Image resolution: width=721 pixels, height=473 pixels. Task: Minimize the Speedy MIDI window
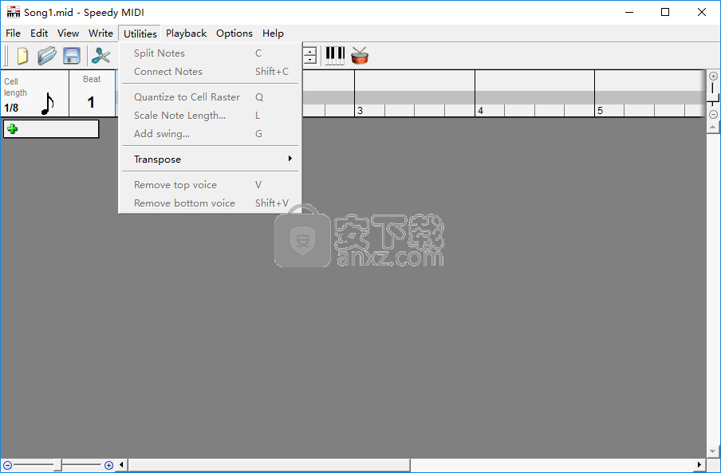[x=629, y=13]
